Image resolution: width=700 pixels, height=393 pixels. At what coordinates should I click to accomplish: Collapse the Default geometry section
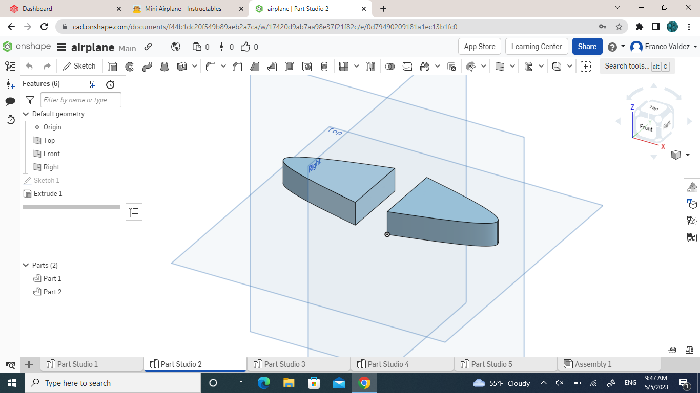(x=25, y=114)
